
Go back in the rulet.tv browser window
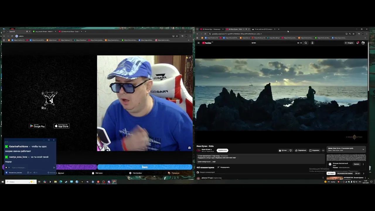4,36
